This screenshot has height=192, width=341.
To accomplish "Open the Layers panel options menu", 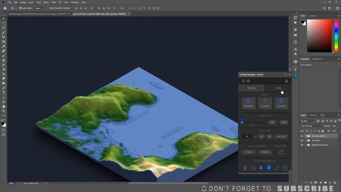I will point(339,115).
